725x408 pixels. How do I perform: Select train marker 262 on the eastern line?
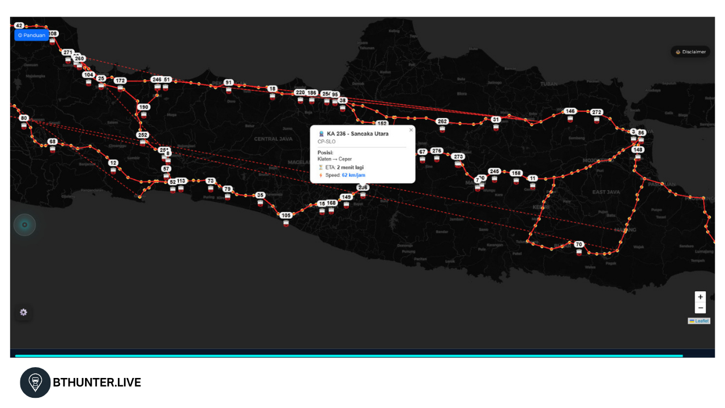pos(442,120)
